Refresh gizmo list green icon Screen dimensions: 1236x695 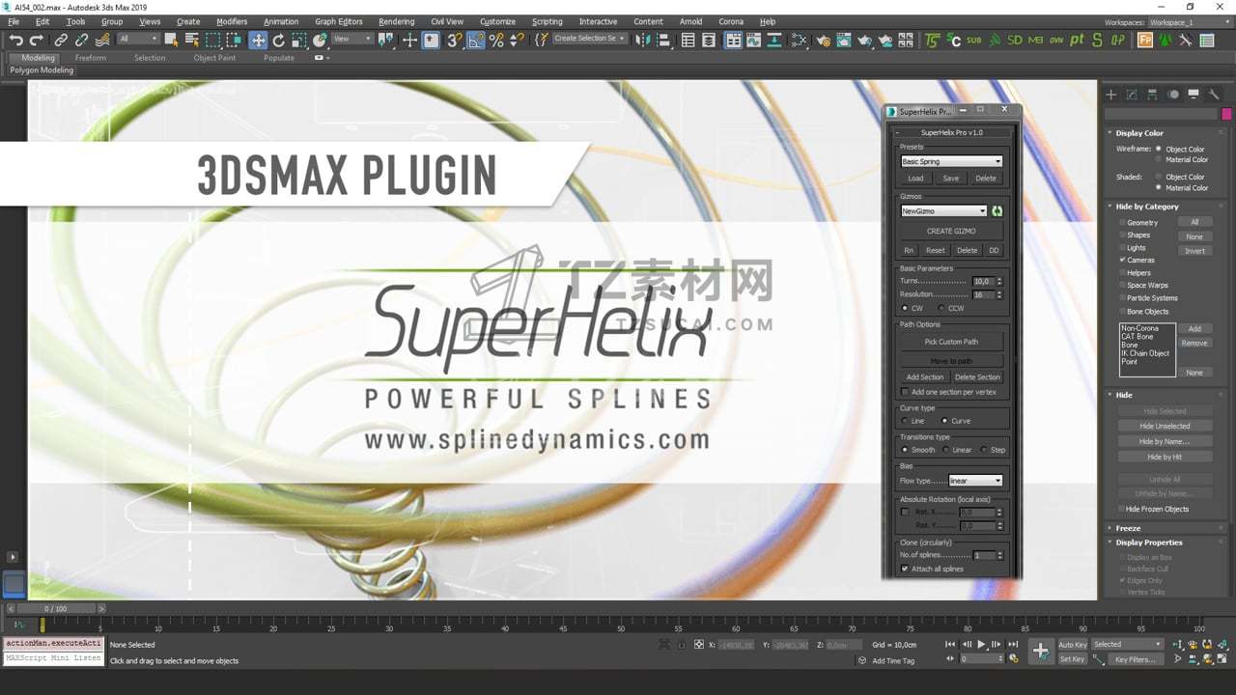(x=997, y=210)
